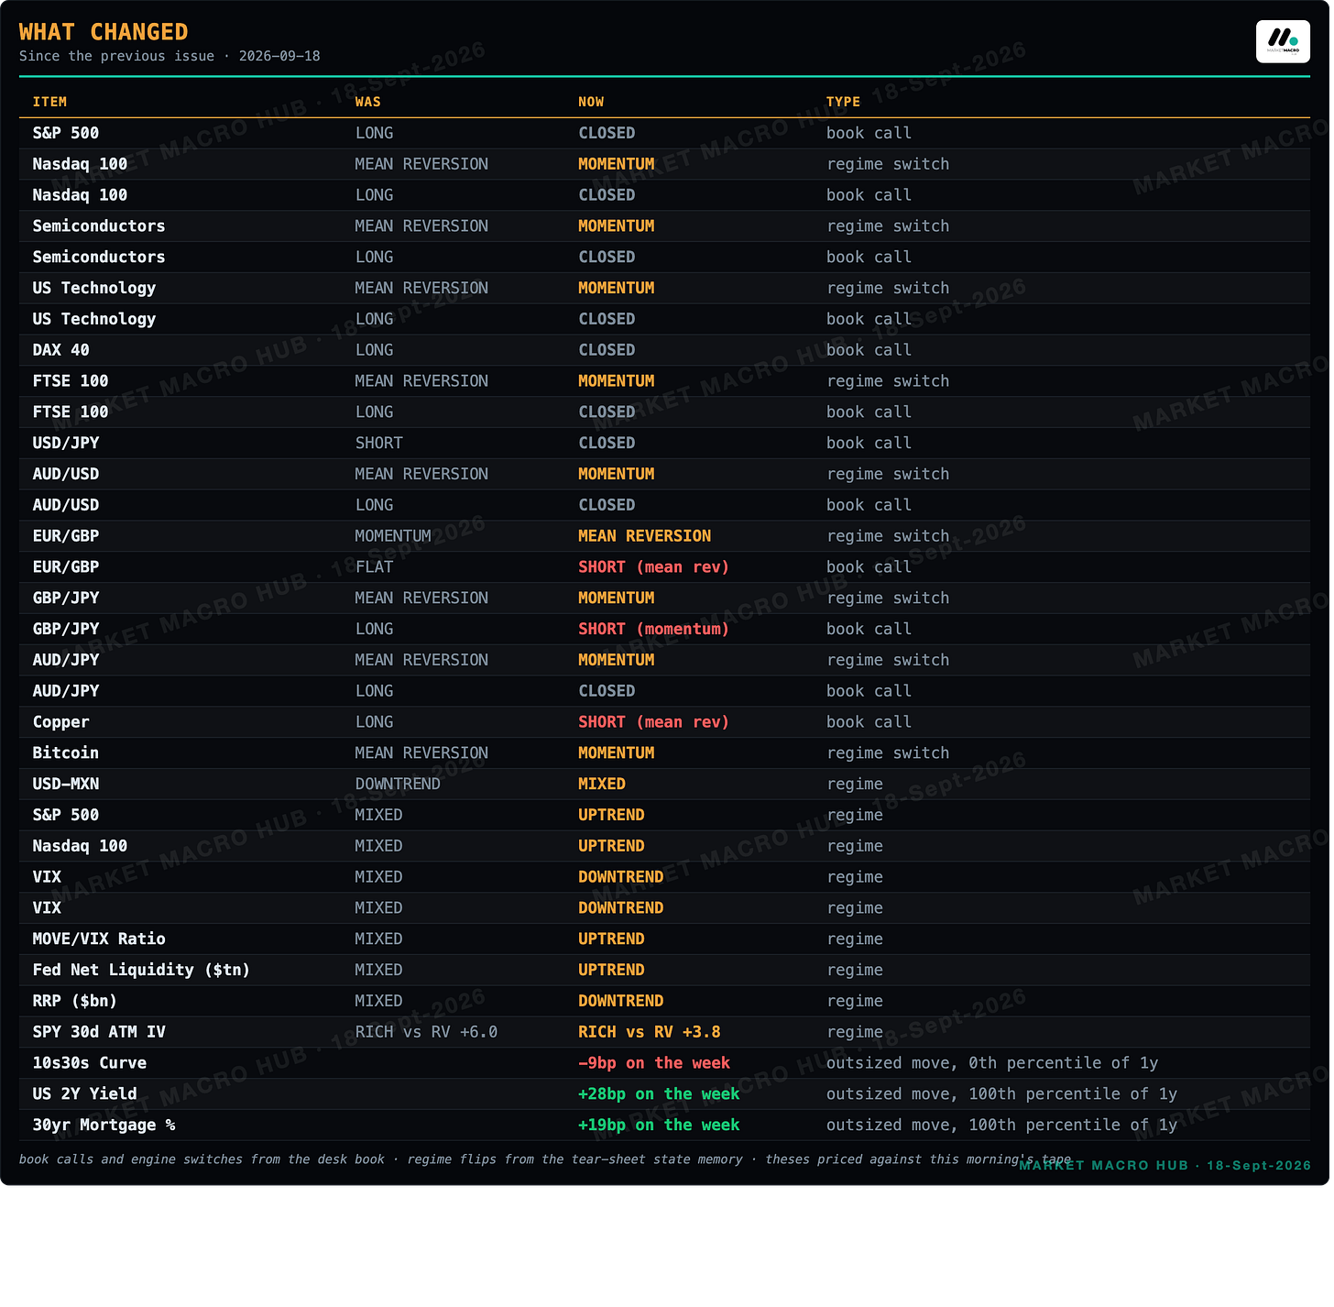Click MIXED in the RRP ($bn) row

(379, 1001)
